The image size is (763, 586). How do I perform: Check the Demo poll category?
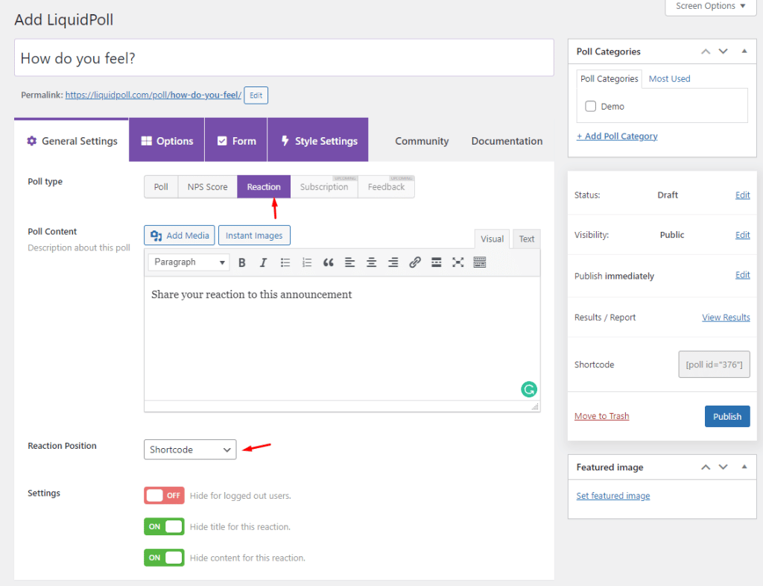coord(590,106)
